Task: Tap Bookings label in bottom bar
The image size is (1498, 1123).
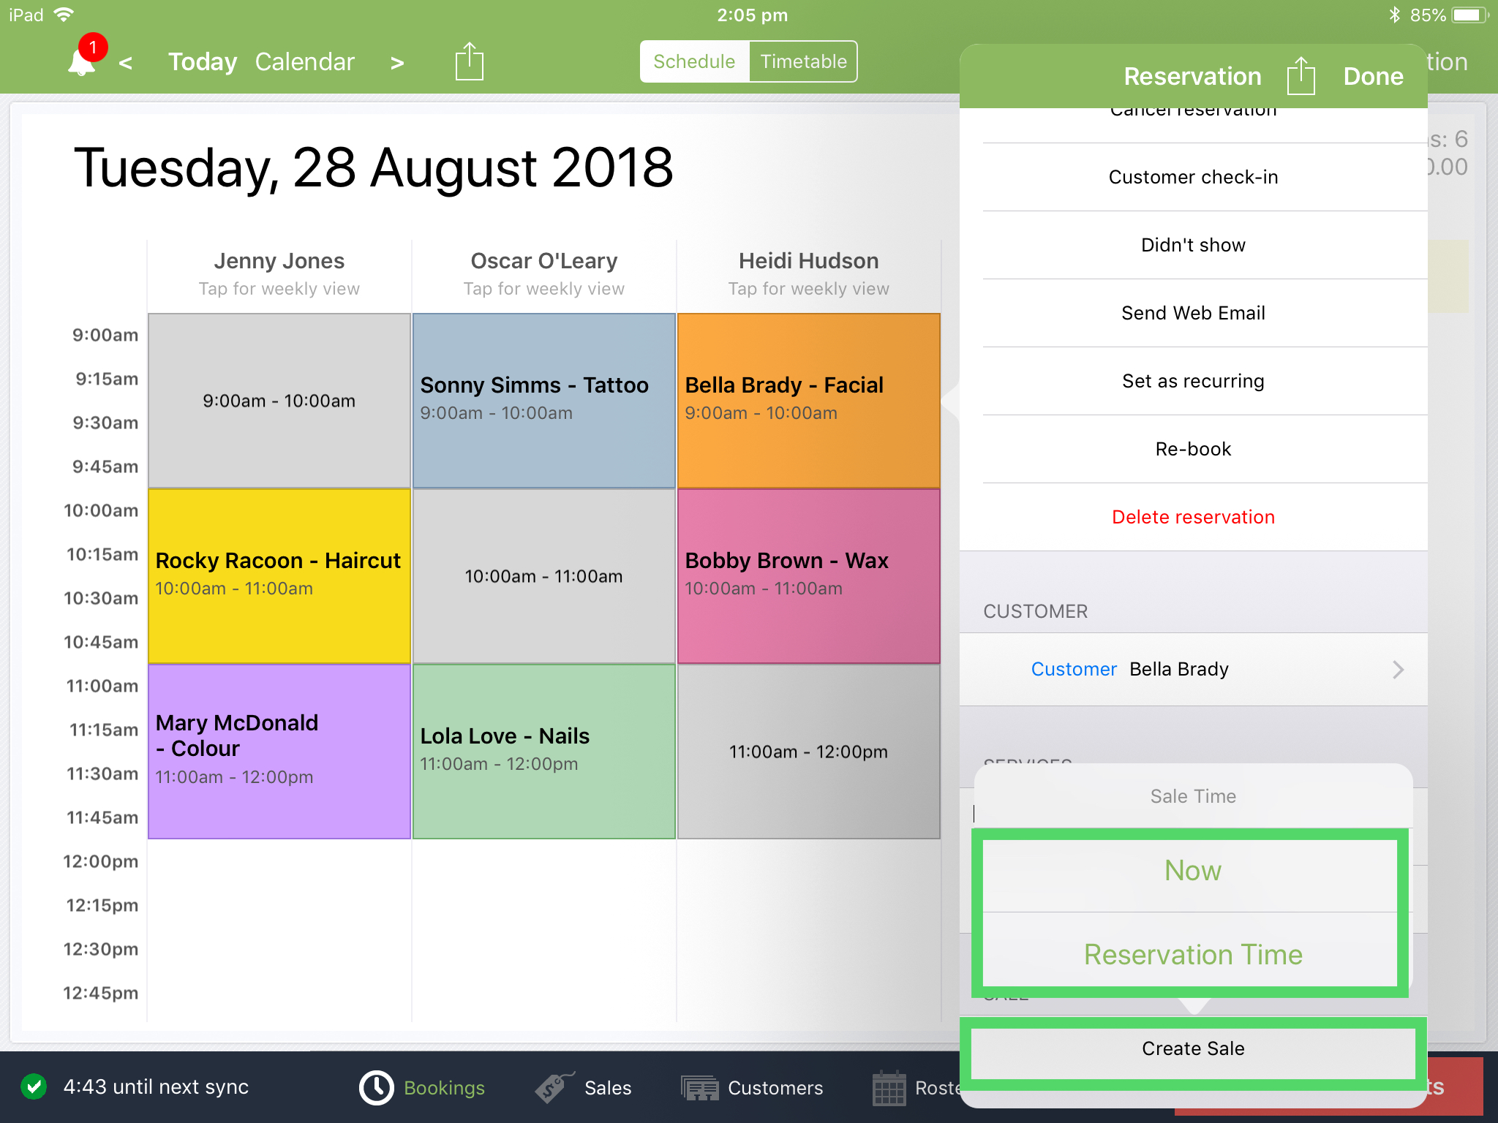Action: 444,1088
